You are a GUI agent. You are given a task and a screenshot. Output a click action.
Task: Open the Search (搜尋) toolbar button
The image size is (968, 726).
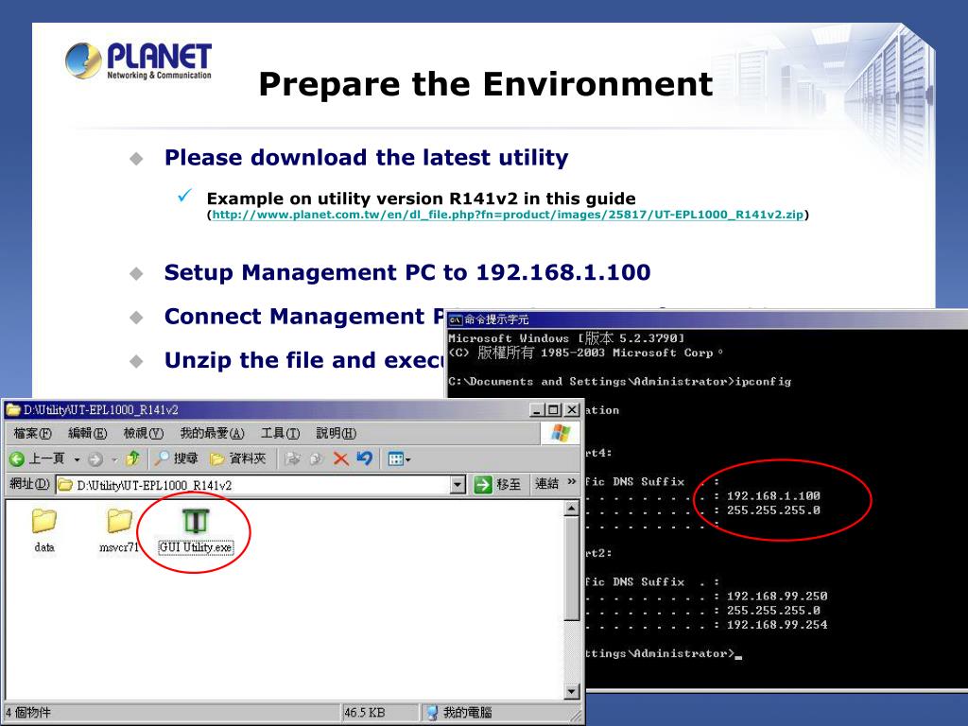(177, 458)
